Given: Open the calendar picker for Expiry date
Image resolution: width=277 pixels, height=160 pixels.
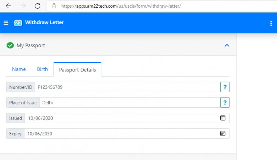Looking at the screenshot, I should click(x=223, y=134).
